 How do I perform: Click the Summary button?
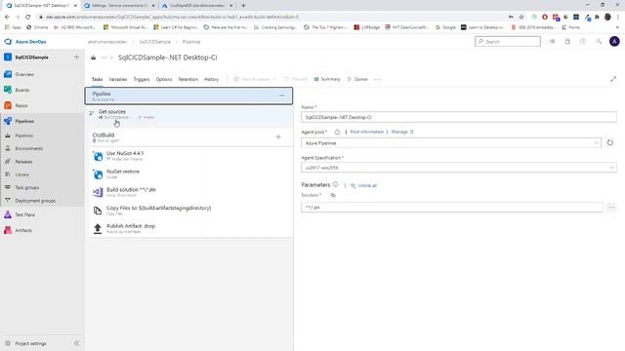[x=327, y=79]
